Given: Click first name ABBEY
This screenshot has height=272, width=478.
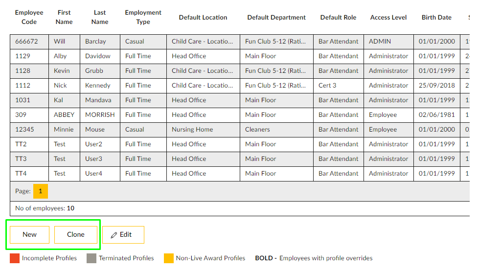Looking at the screenshot, I should coord(64,114).
